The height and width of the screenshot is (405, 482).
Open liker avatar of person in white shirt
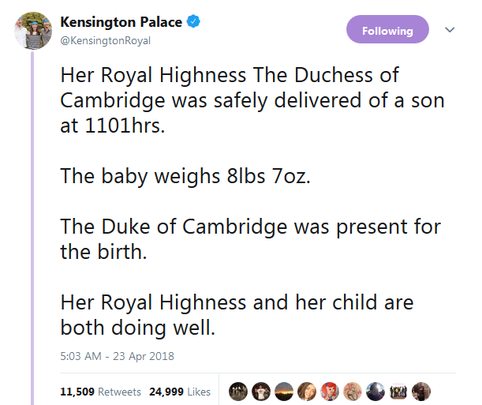point(260,392)
